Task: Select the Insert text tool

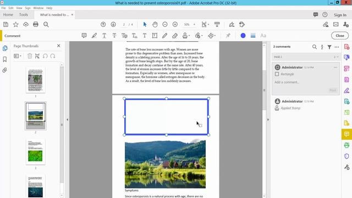Action: [x=134, y=36]
